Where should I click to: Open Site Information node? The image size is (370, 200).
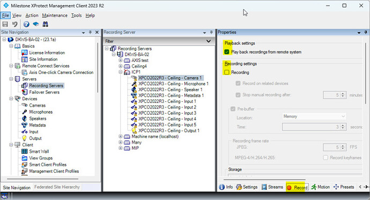click(43, 59)
